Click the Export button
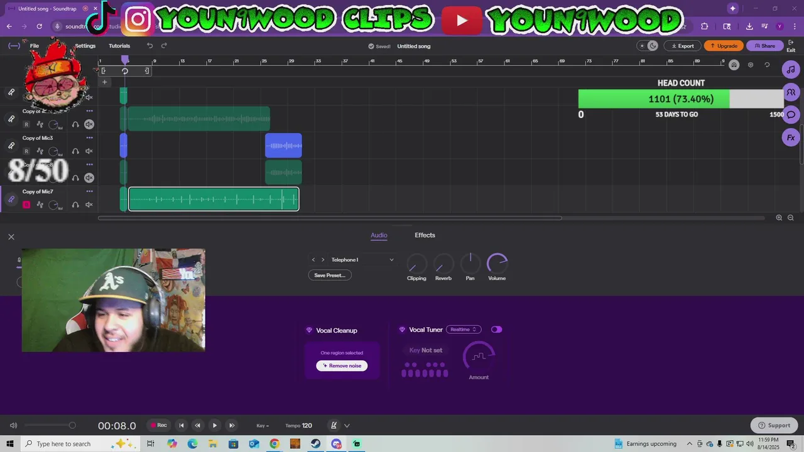 [683, 46]
